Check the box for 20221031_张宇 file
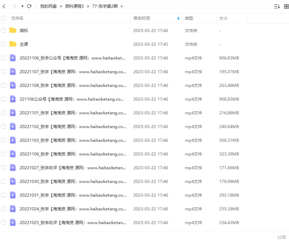This screenshot has width=289, height=242. click(3, 195)
